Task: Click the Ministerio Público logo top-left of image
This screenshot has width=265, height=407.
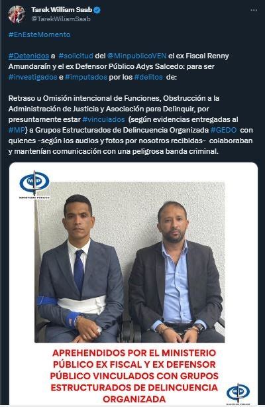Action: click(x=34, y=184)
